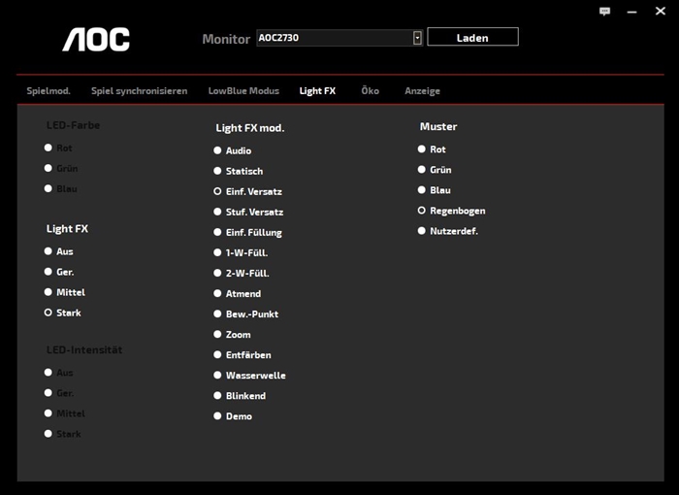Click the AOC logo
Image resolution: width=679 pixels, height=495 pixels.
[96, 40]
